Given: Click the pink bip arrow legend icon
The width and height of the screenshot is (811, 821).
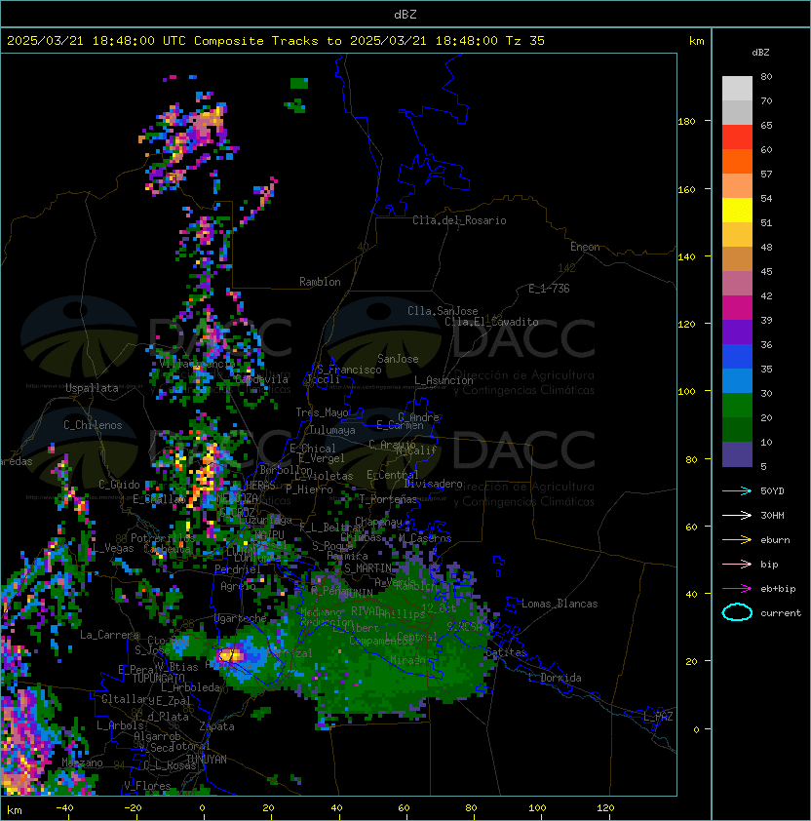Looking at the screenshot, I should (737, 564).
